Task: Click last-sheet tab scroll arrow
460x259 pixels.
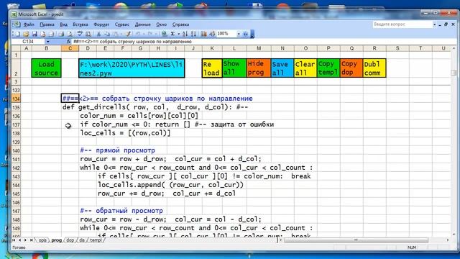Action: tap(32, 240)
